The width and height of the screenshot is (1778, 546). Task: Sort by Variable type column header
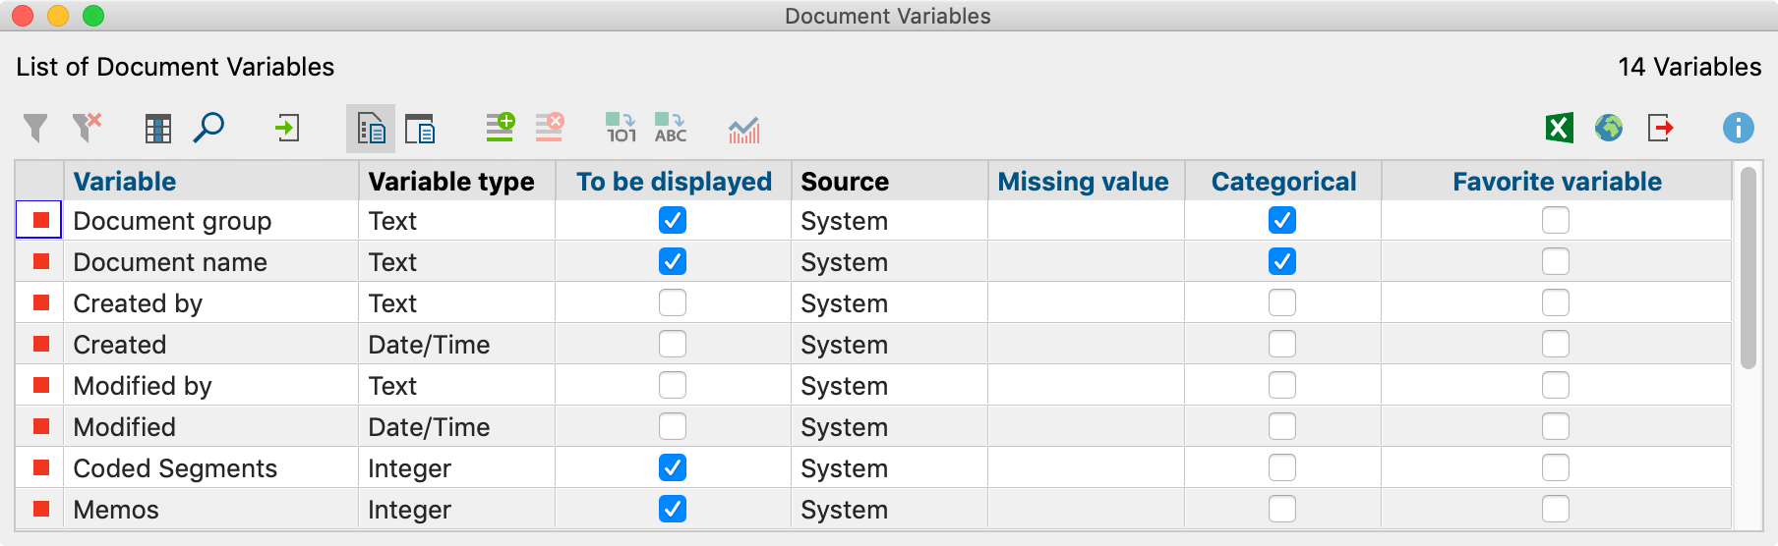tap(457, 181)
